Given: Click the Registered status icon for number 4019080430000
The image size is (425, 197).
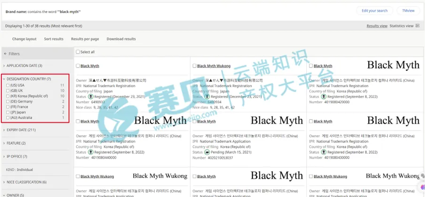Looking at the screenshot, I should click(324, 152).
